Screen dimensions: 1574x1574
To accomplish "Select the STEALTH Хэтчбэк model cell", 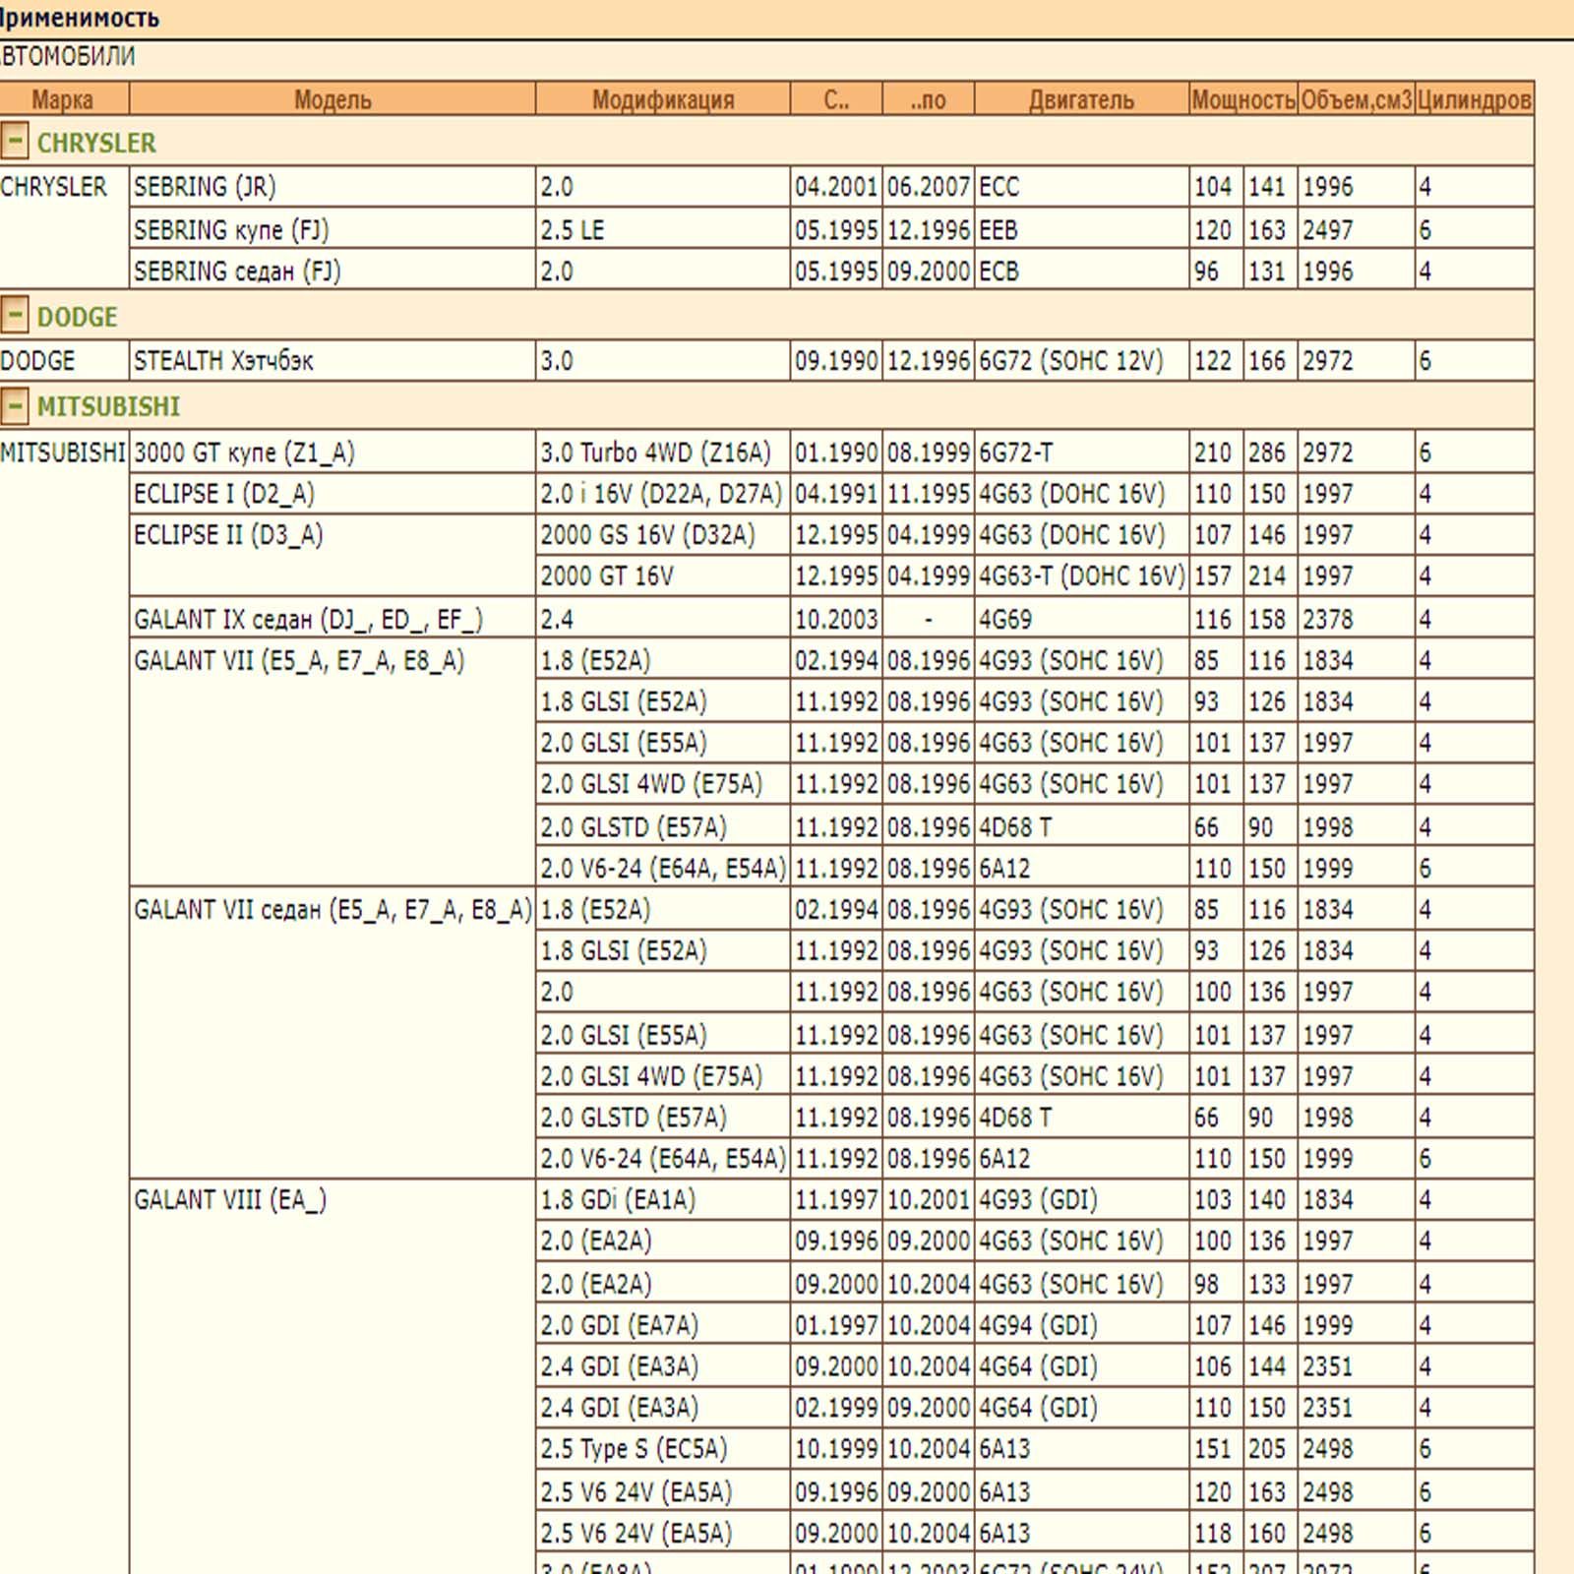I will (x=333, y=361).
